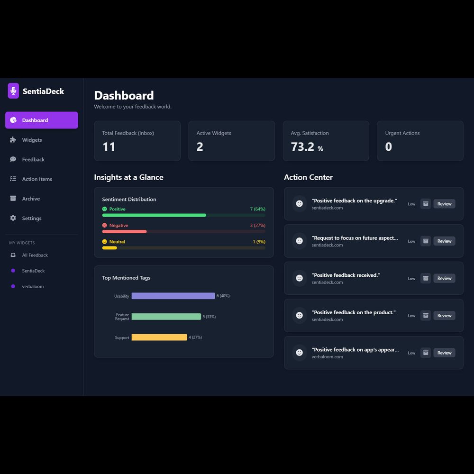Review the "Positive feedback on the product" item
The image size is (474, 474).
coord(444,316)
